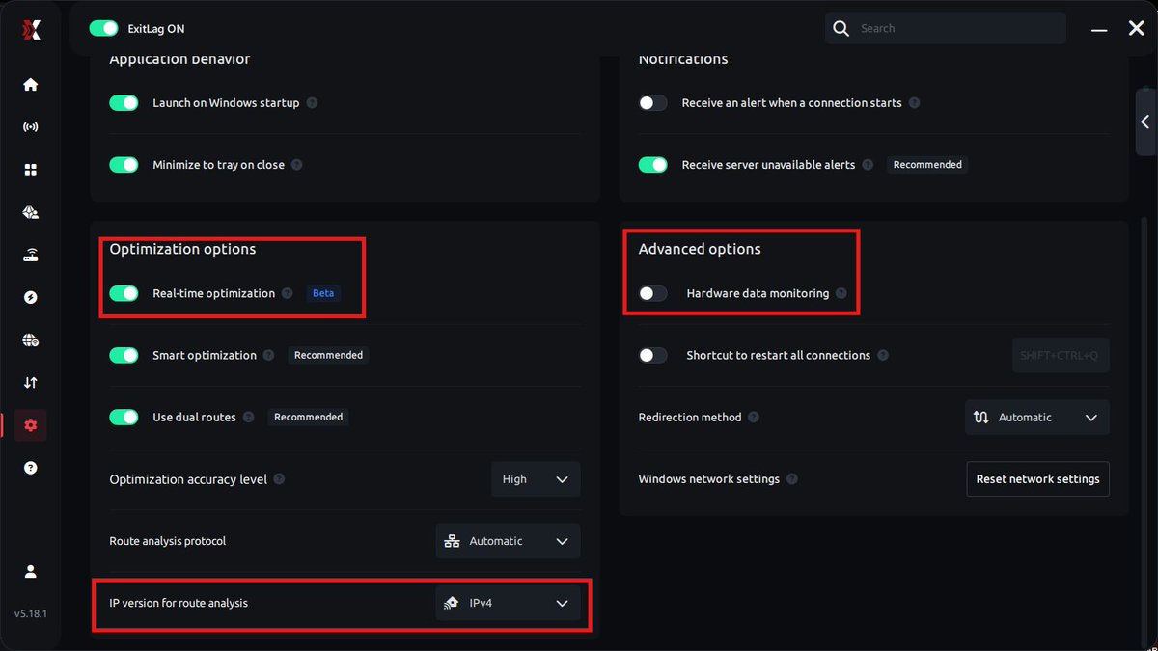Open the user account icon
Image resolution: width=1158 pixels, height=651 pixels.
[x=30, y=571]
